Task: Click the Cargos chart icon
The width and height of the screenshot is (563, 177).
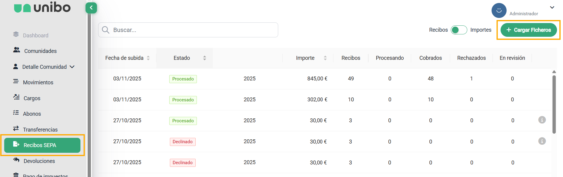Action: tap(16, 97)
